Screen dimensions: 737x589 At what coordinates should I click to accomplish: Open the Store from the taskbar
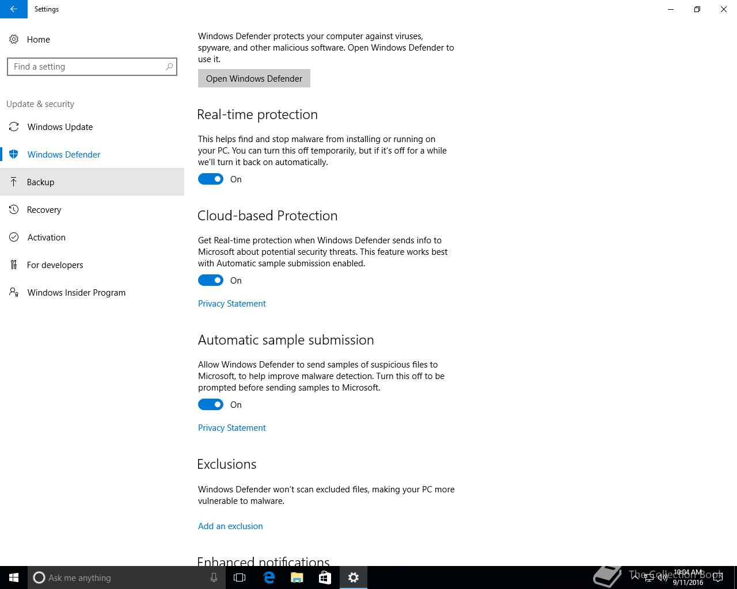point(325,577)
